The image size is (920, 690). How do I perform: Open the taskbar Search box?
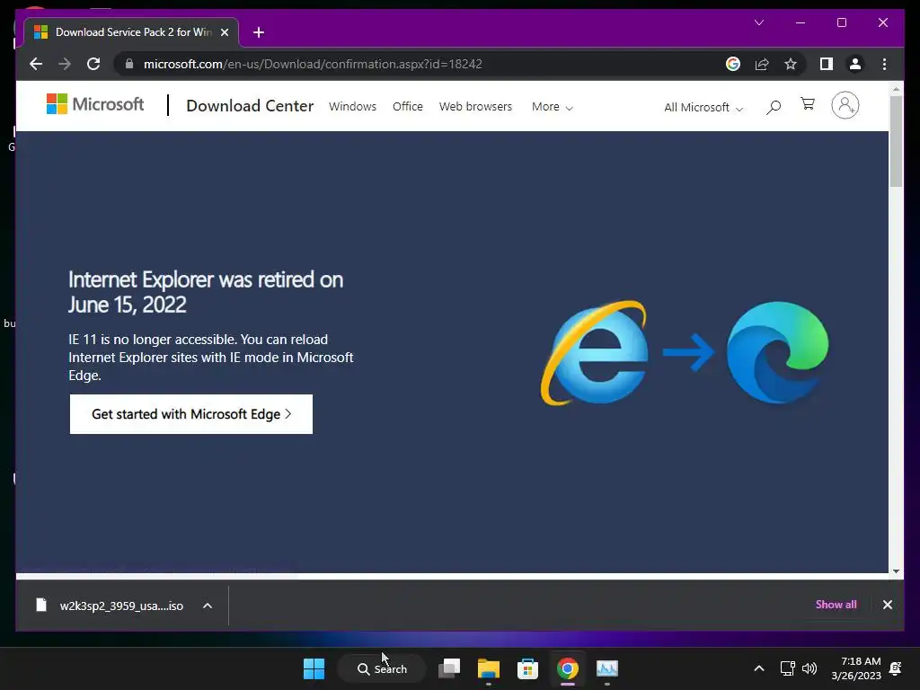point(382,668)
